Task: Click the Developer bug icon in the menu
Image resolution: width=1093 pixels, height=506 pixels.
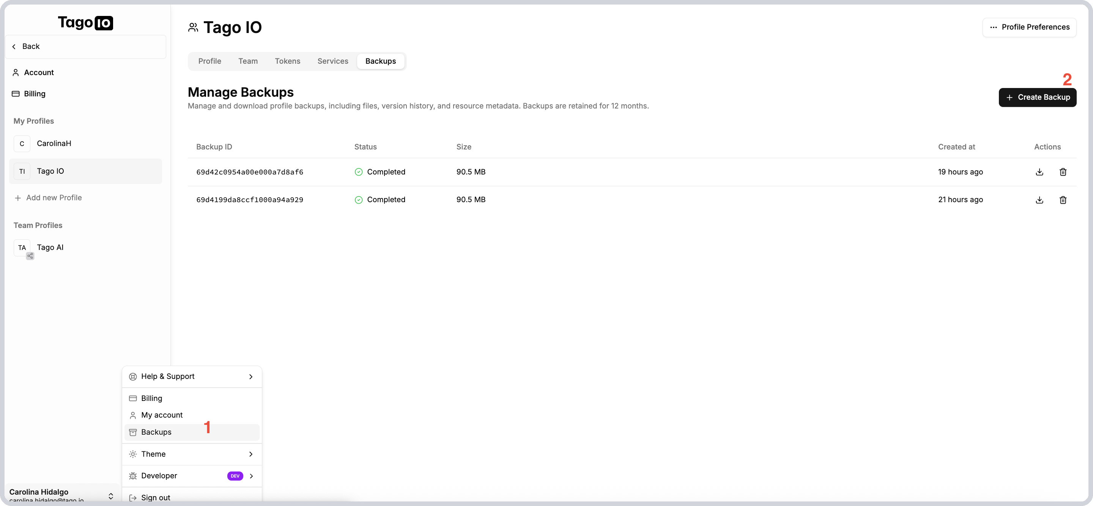Action: [x=132, y=475]
